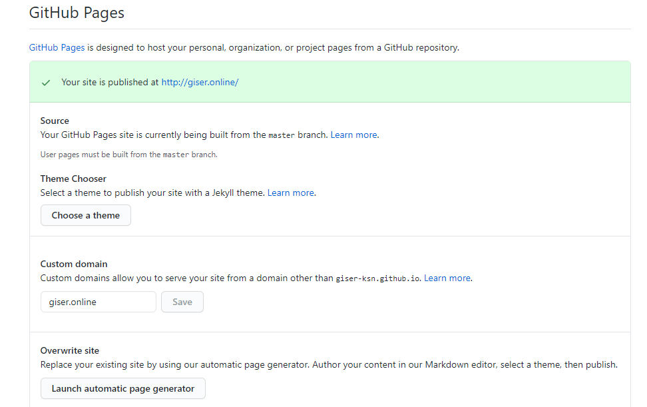
Task: Open Learn more link for custom domains
Action: point(447,278)
